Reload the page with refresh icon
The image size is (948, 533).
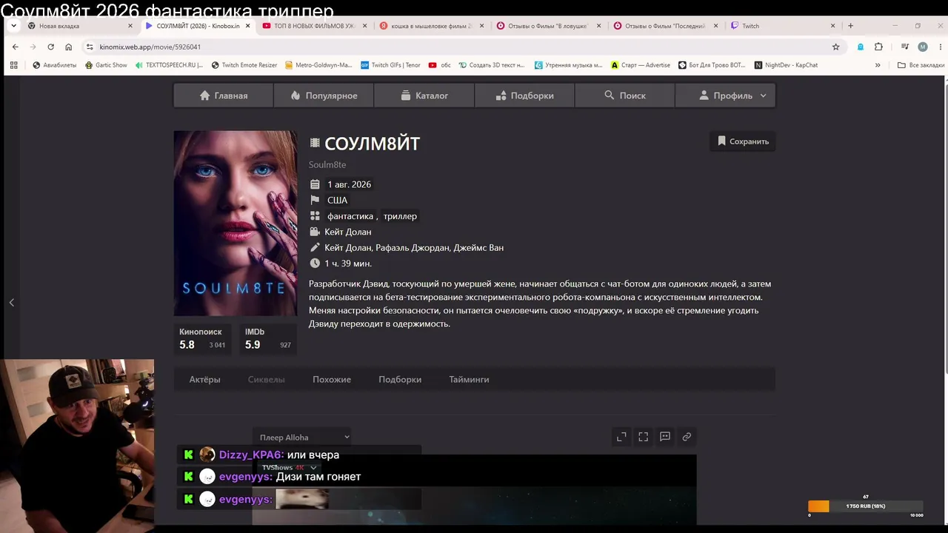click(x=50, y=47)
